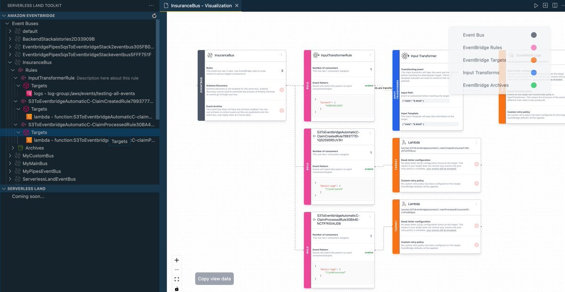
Task: Refresh the Amazon EventBridge panel
Action: click(x=154, y=16)
